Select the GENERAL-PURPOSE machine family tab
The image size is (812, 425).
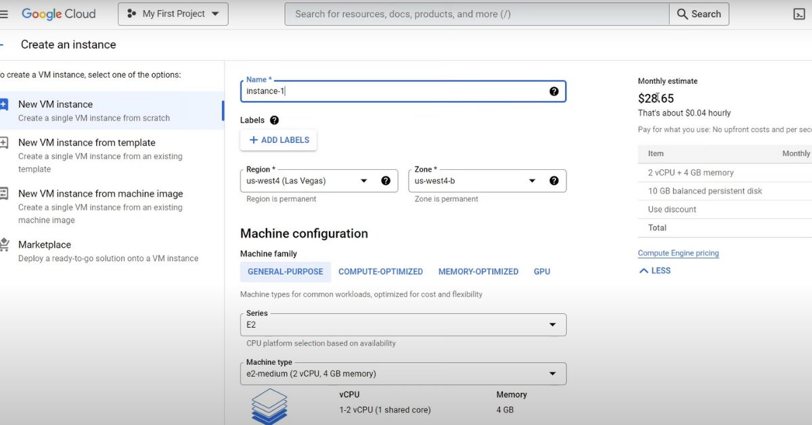coord(286,271)
